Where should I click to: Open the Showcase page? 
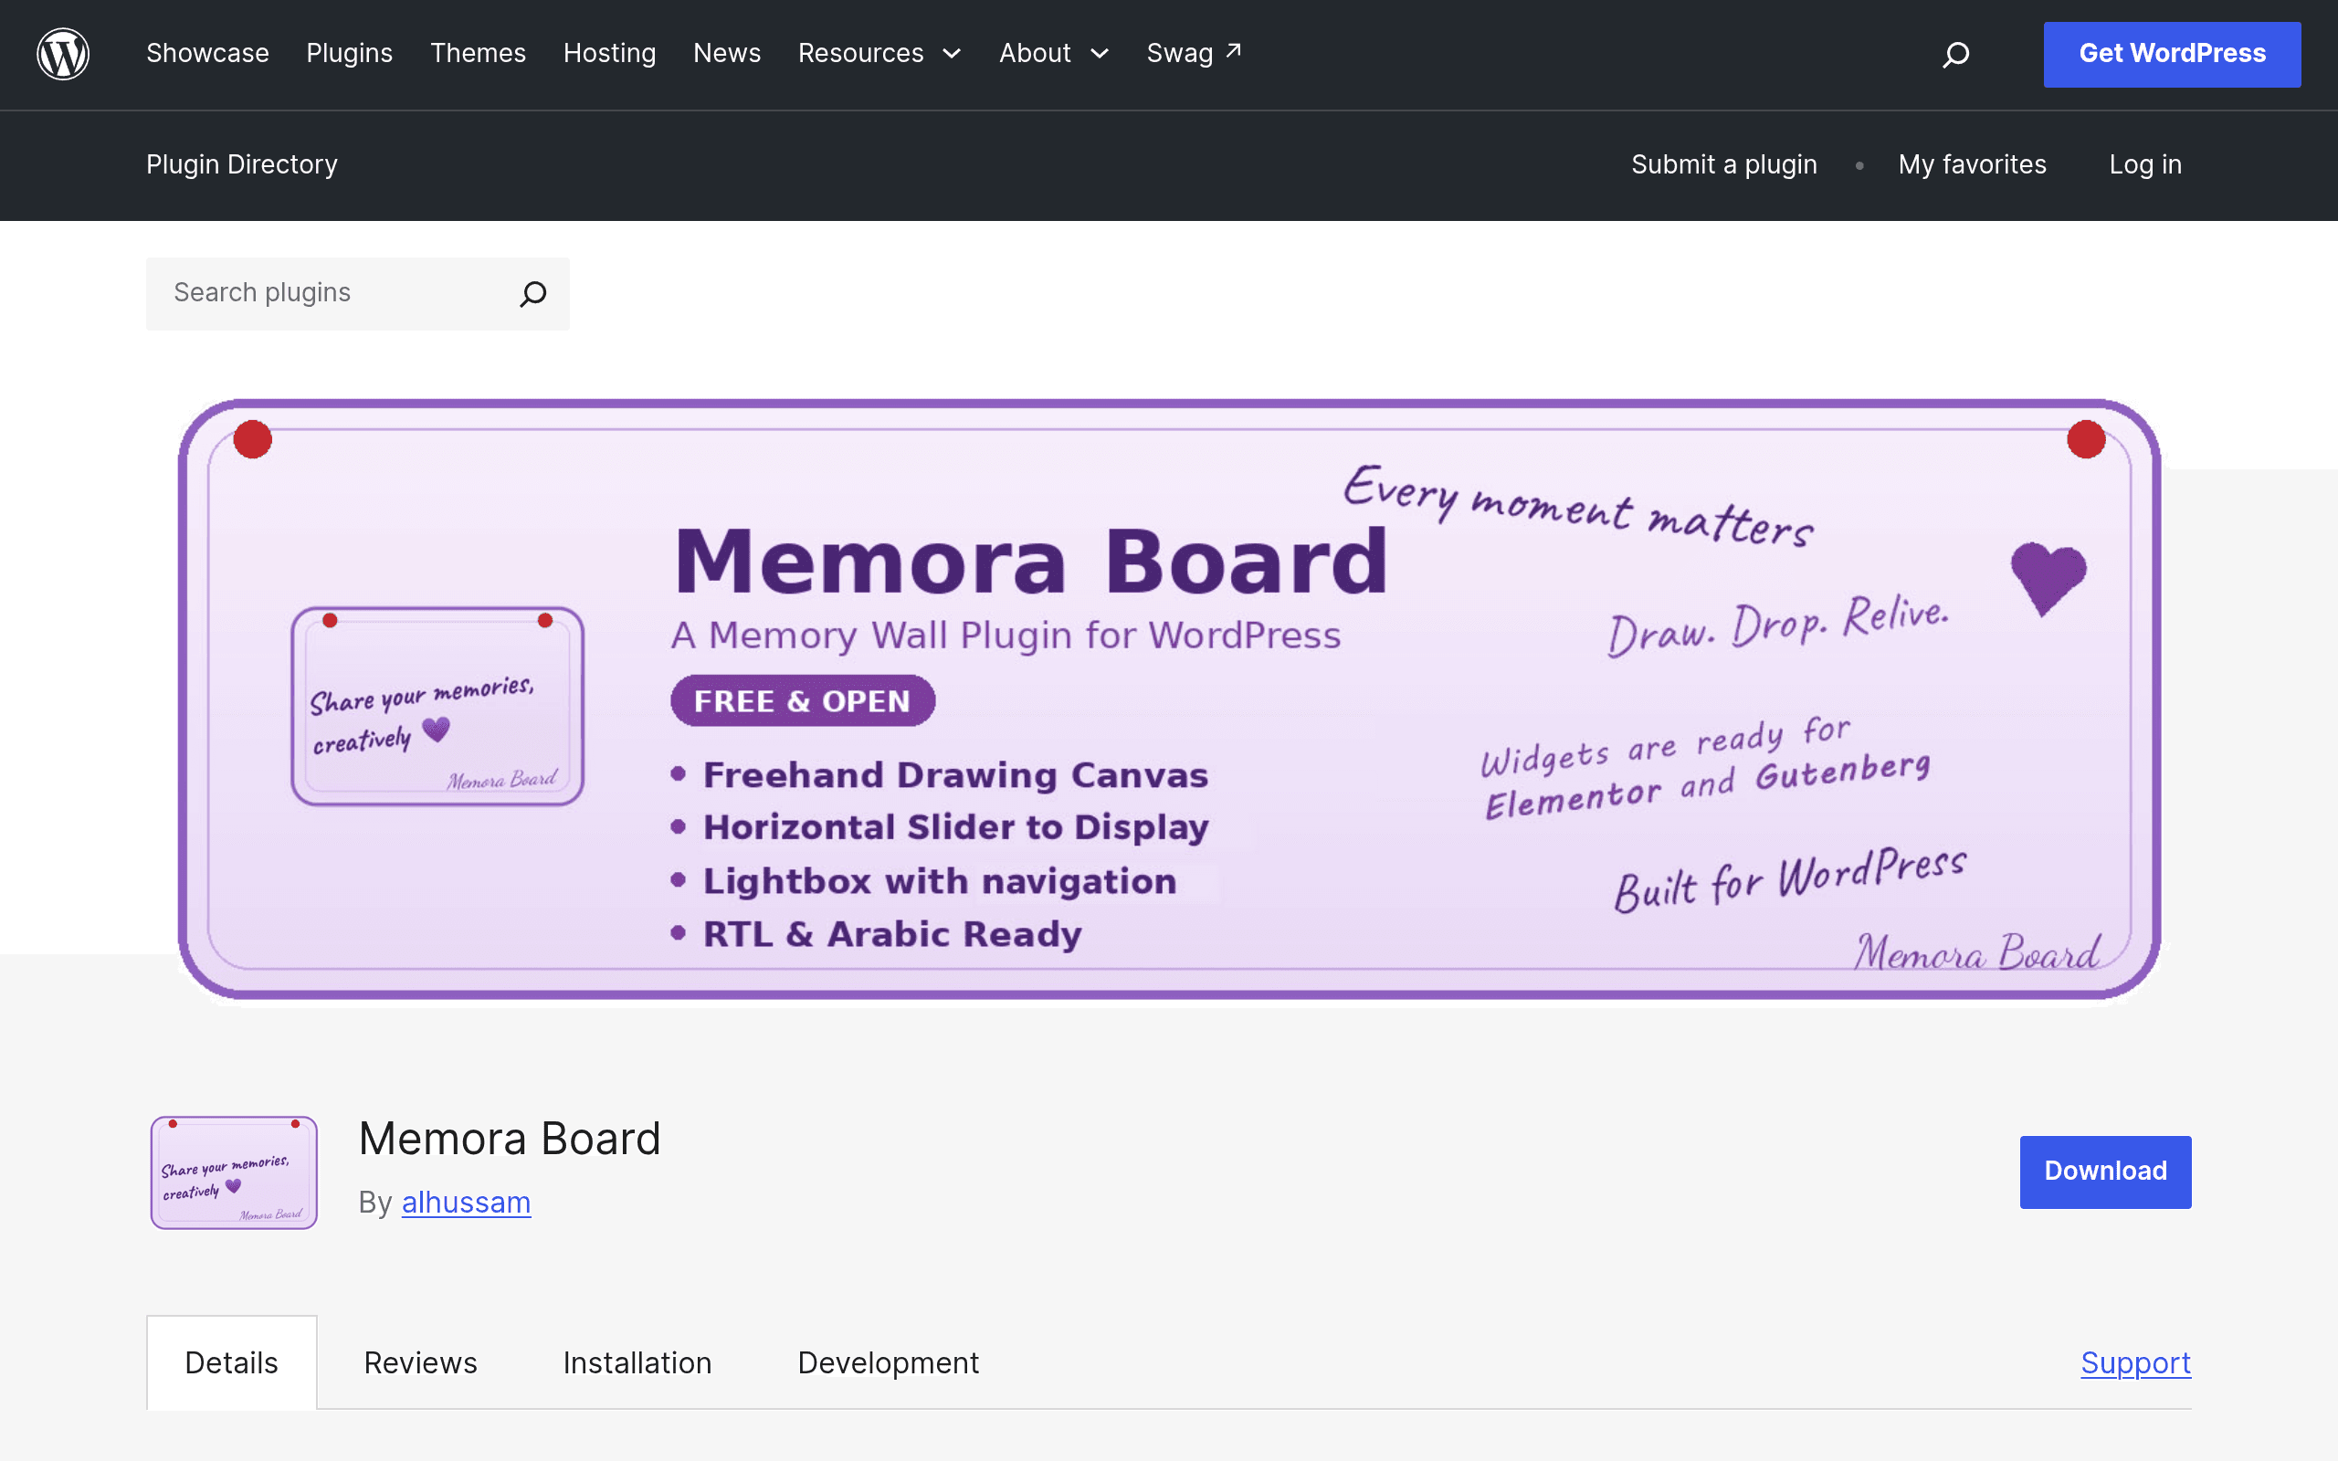pos(207,53)
